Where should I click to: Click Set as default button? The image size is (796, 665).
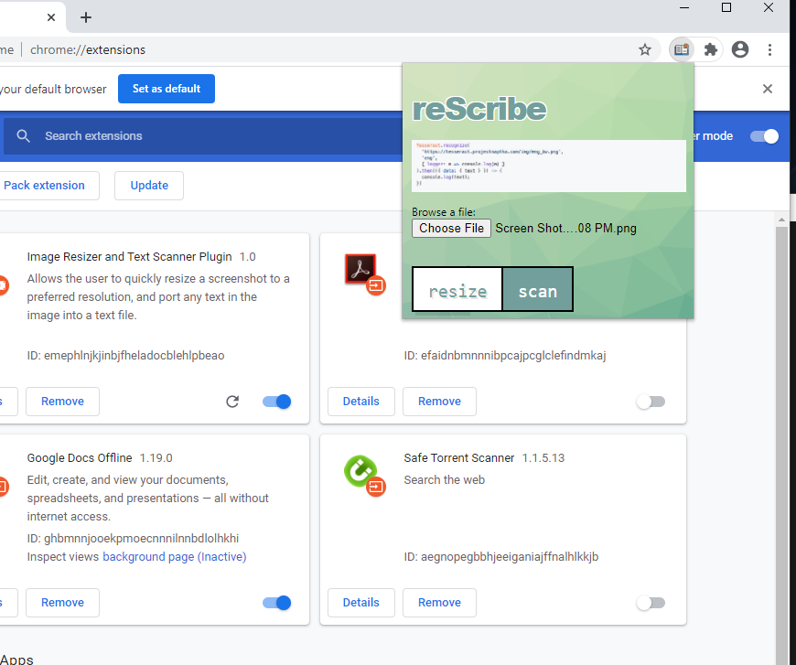click(x=167, y=89)
